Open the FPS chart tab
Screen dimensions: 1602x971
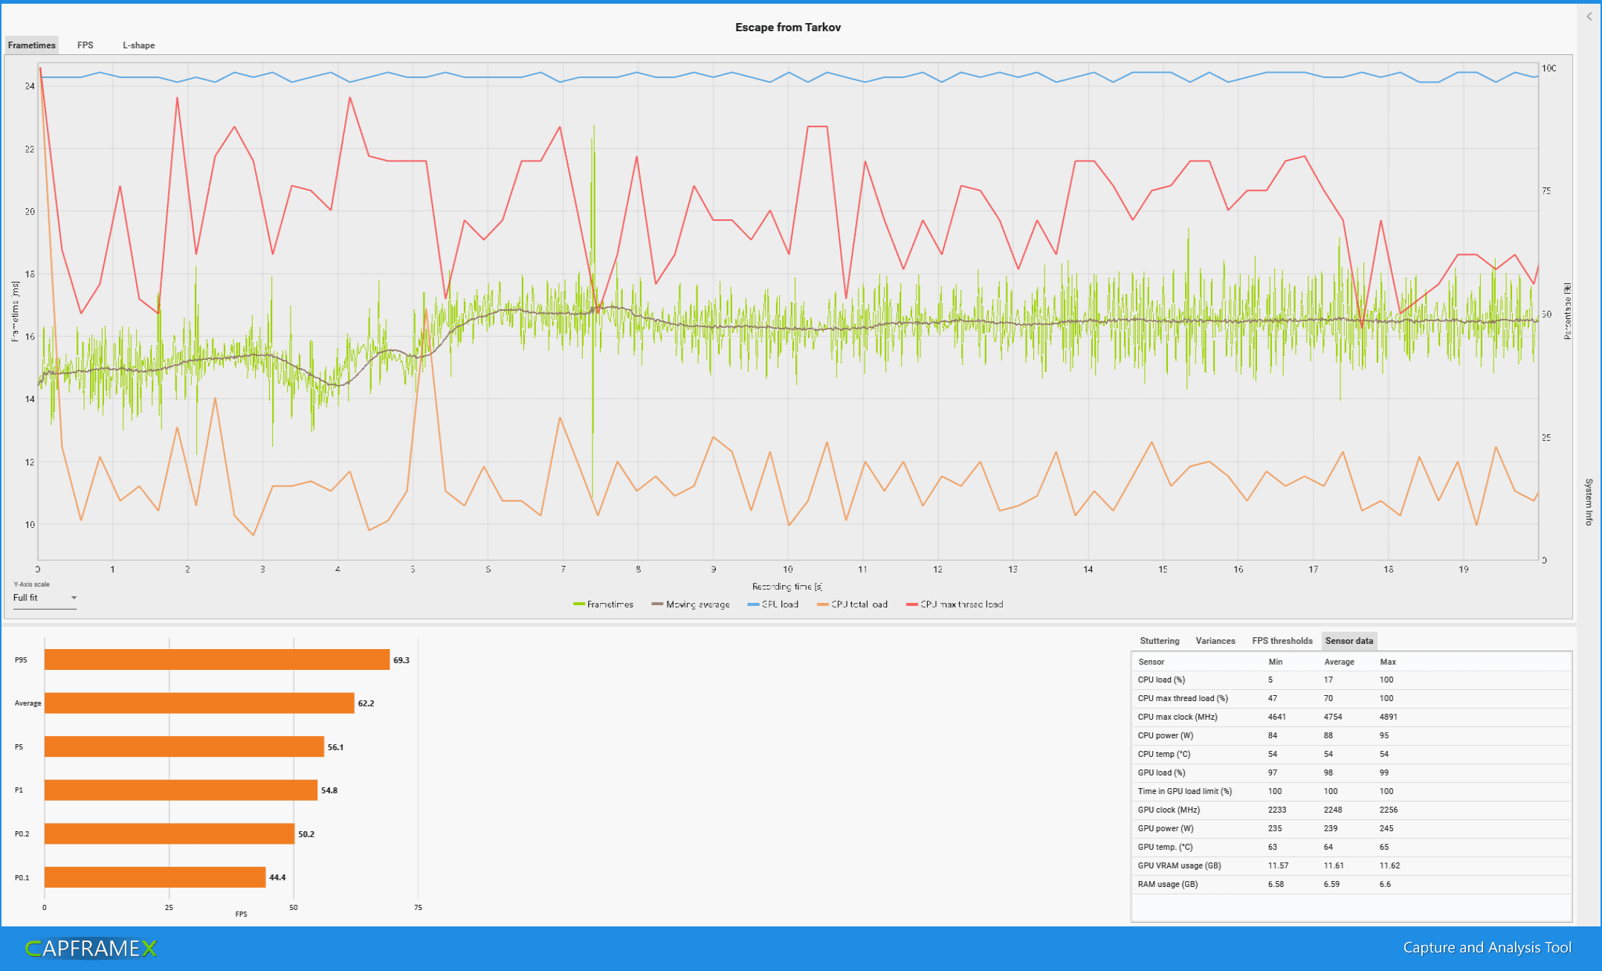point(85,45)
